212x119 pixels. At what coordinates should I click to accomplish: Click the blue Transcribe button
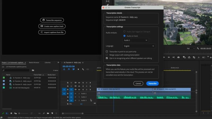click(x=152, y=84)
